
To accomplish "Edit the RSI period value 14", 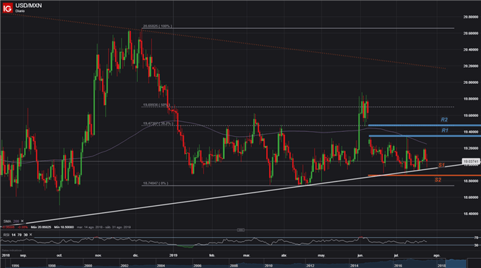I will [13, 235].
